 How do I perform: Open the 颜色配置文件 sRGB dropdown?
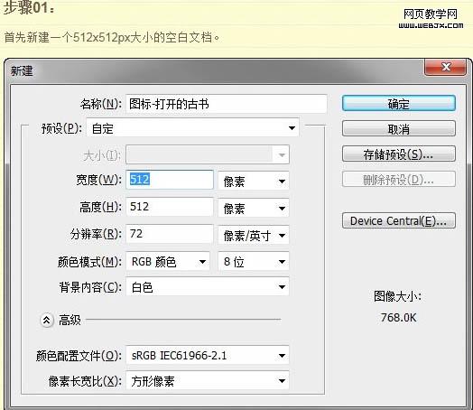tap(208, 355)
